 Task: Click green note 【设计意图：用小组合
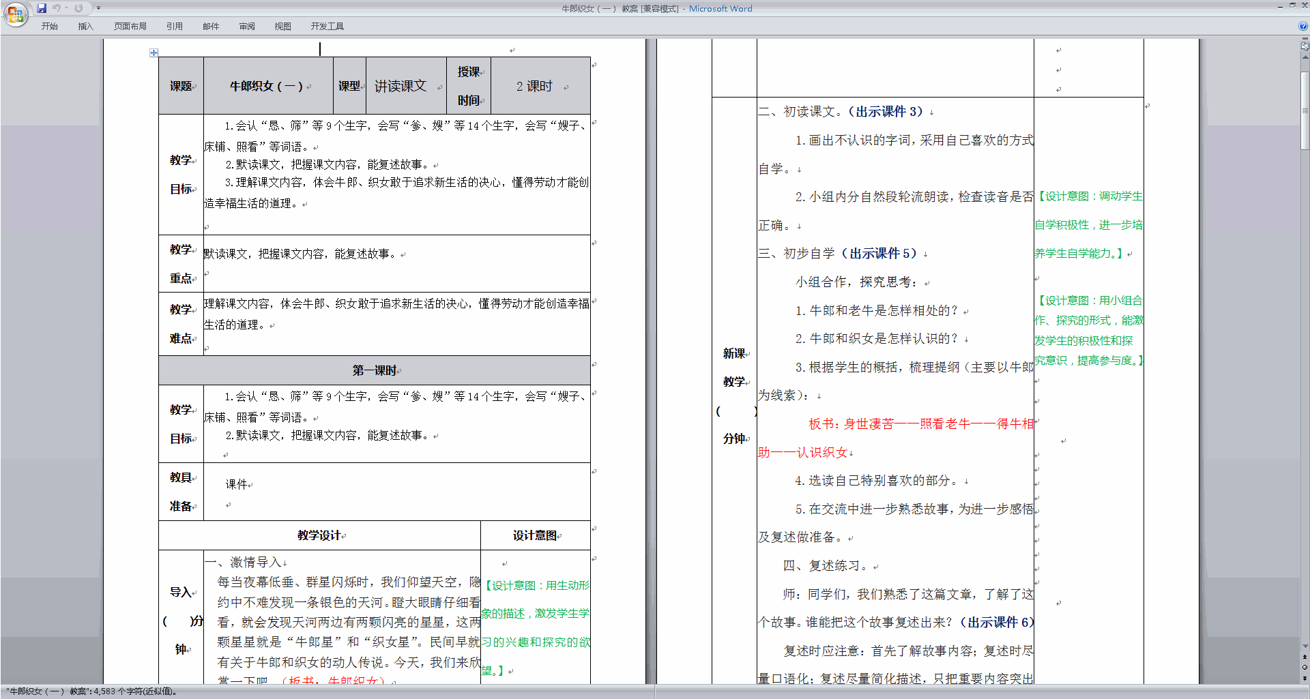coord(1090,300)
